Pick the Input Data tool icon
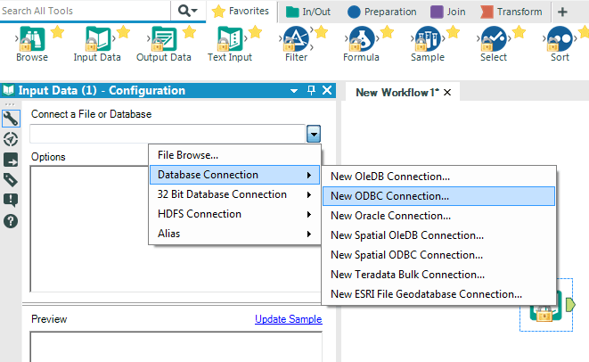Viewport: 589px width, 362px height. pyautogui.click(x=96, y=40)
